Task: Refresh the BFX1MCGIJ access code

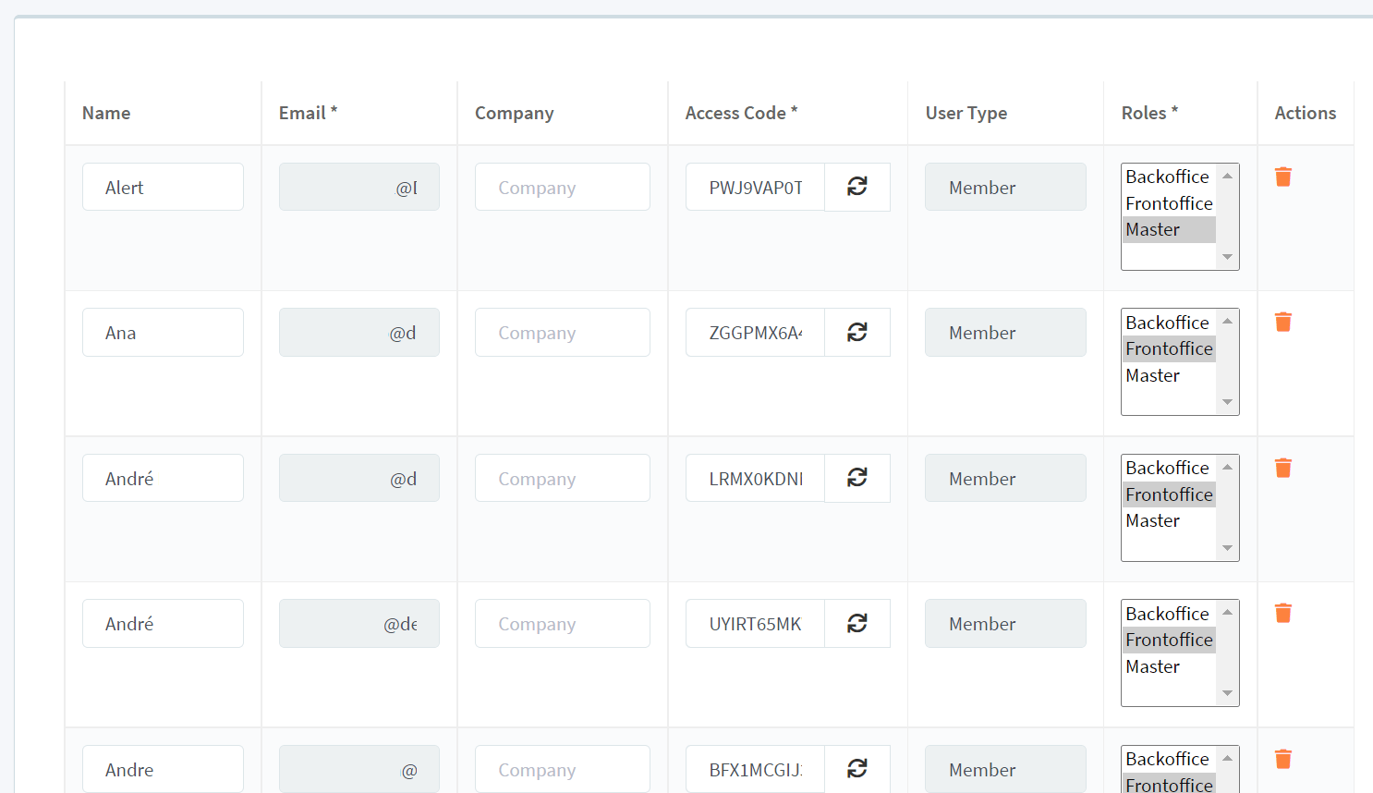Action: (x=857, y=768)
